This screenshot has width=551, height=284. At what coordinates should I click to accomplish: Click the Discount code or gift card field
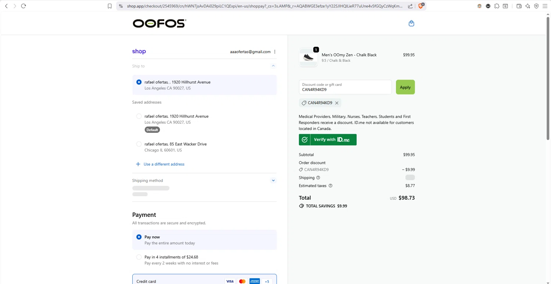[345, 87]
